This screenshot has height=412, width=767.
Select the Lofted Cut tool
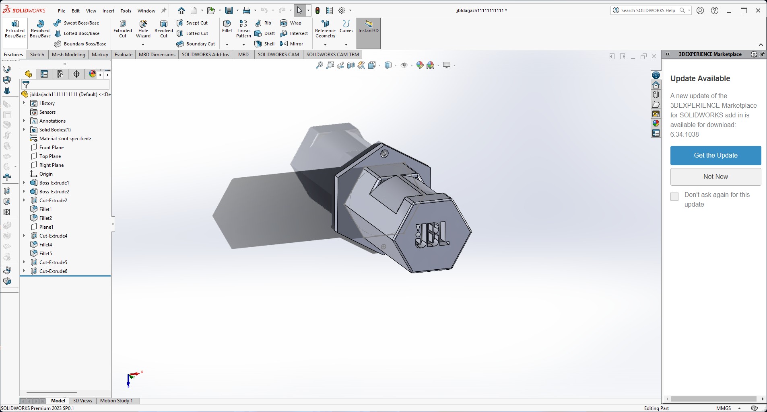coord(192,33)
